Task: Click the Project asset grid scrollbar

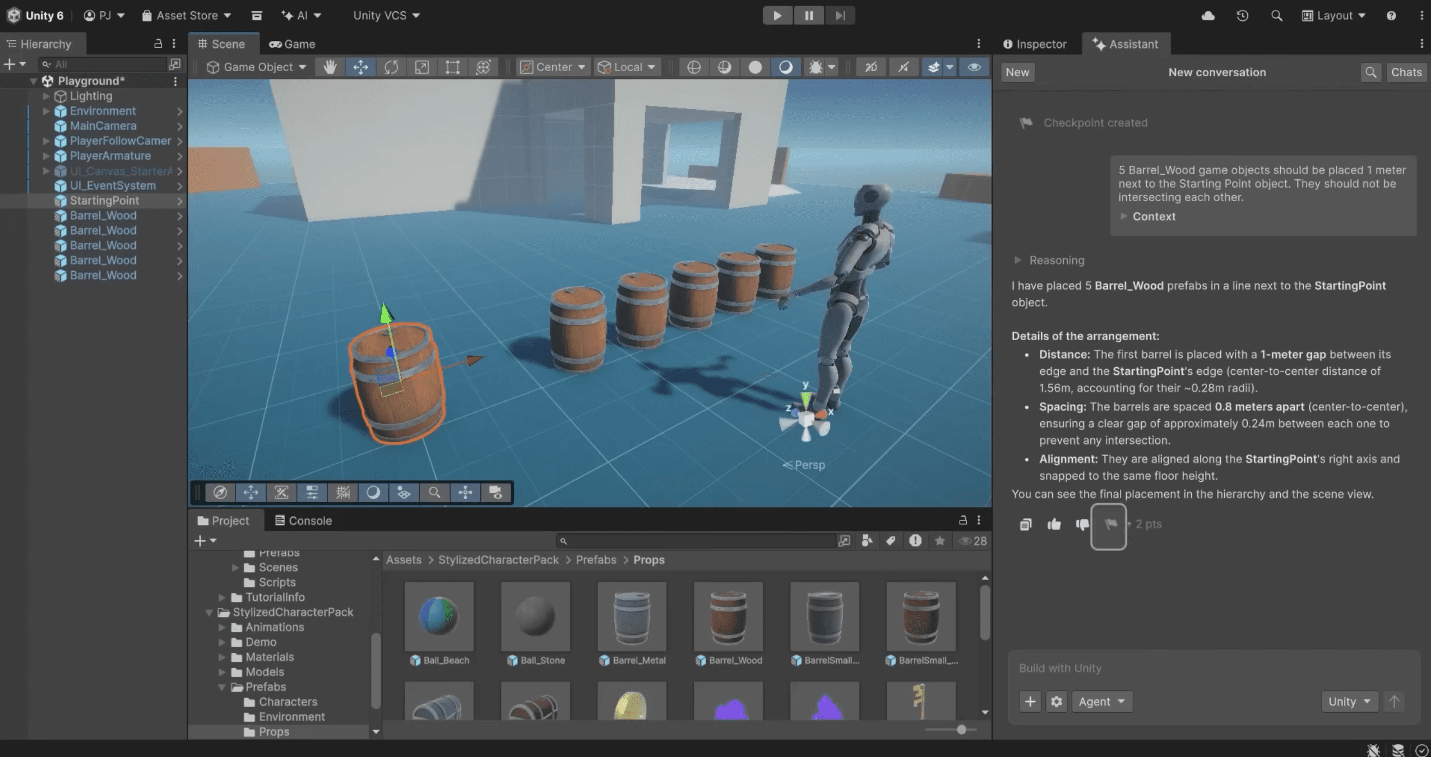Action: click(985, 612)
